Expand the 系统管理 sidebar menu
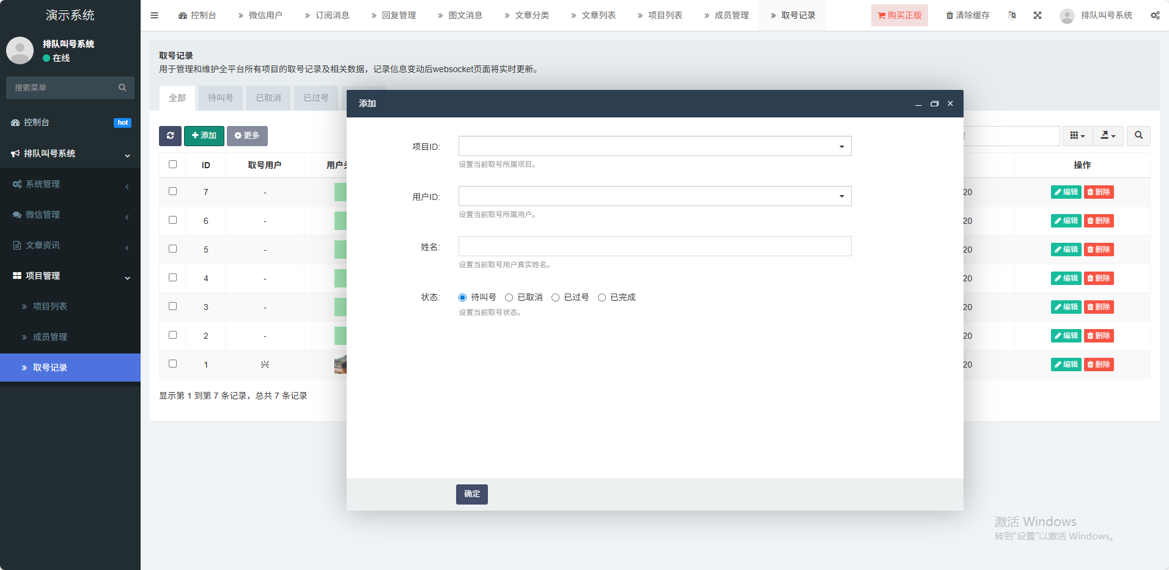The width and height of the screenshot is (1169, 570). click(70, 184)
